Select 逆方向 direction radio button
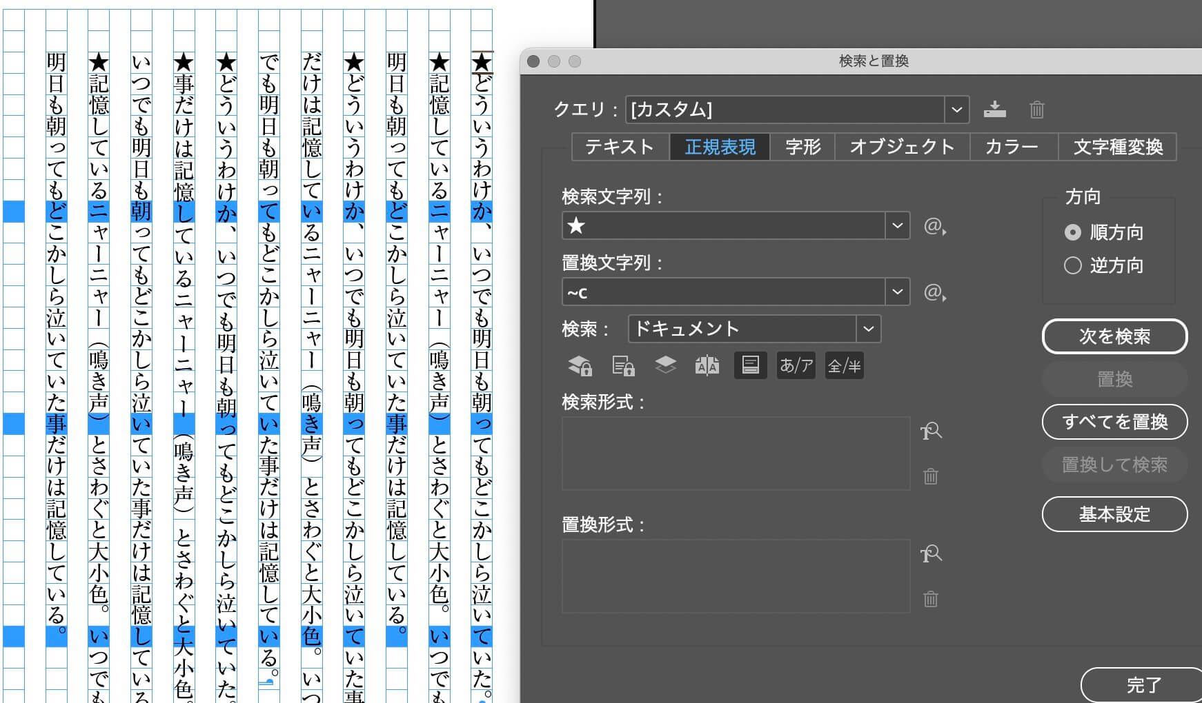 tap(1072, 265)
